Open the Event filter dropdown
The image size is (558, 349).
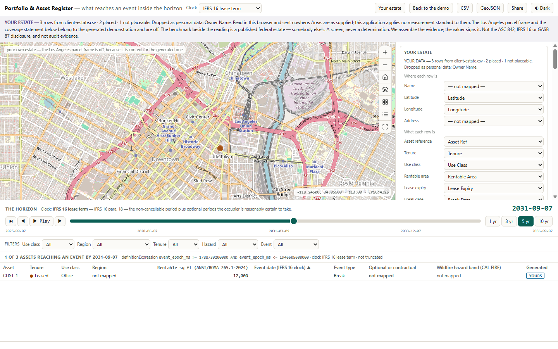point(296,245)
